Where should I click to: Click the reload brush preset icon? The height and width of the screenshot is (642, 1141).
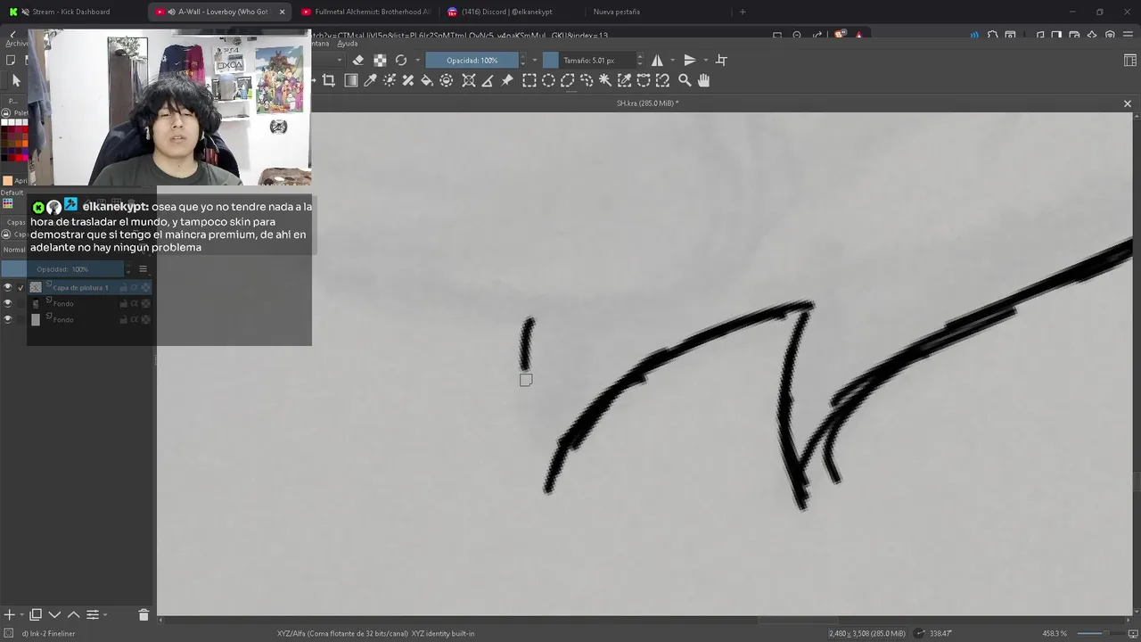click(x=401, y=60)
